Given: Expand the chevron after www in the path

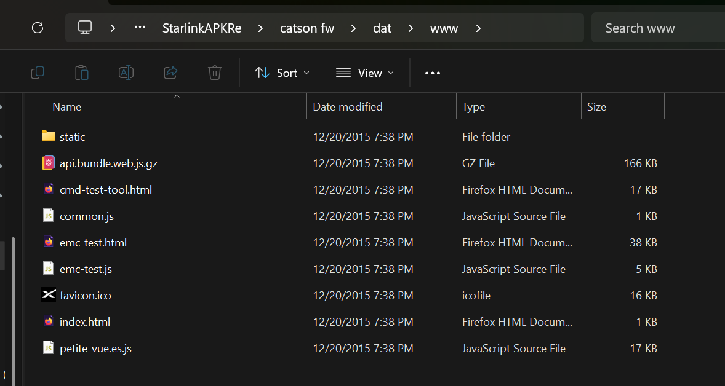Looking at the screenshot, I should (x=479, y=28).
